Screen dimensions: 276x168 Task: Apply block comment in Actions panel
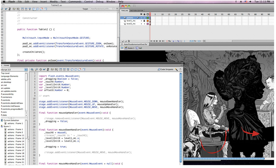pos(72,69)
